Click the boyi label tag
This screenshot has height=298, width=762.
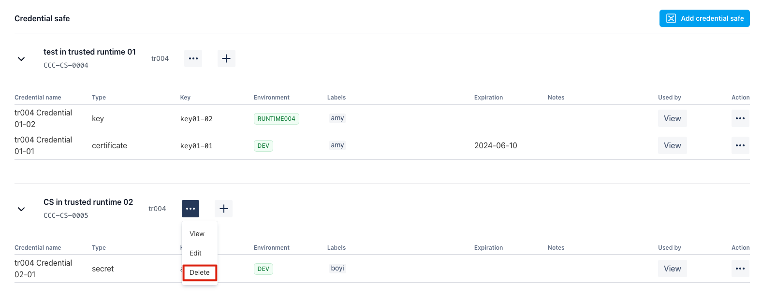click(337, 268)
